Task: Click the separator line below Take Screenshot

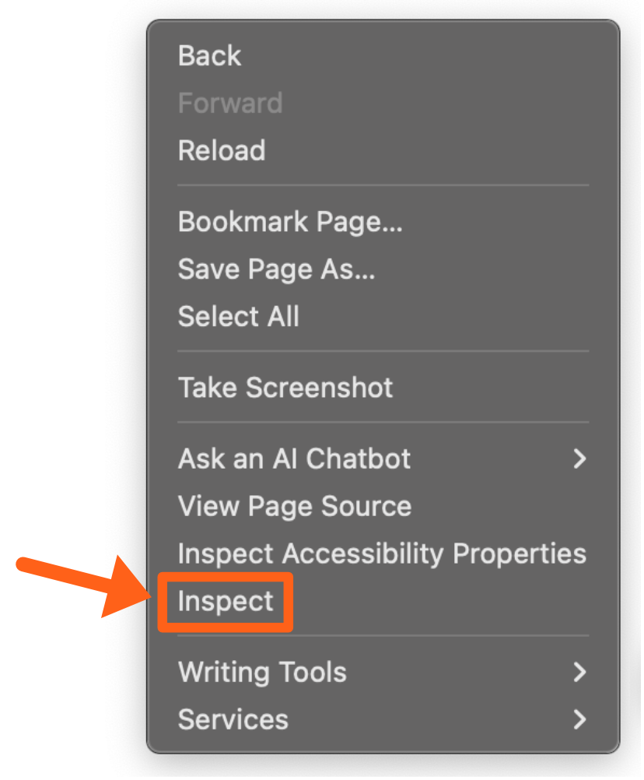Action: tap(383, 423)
